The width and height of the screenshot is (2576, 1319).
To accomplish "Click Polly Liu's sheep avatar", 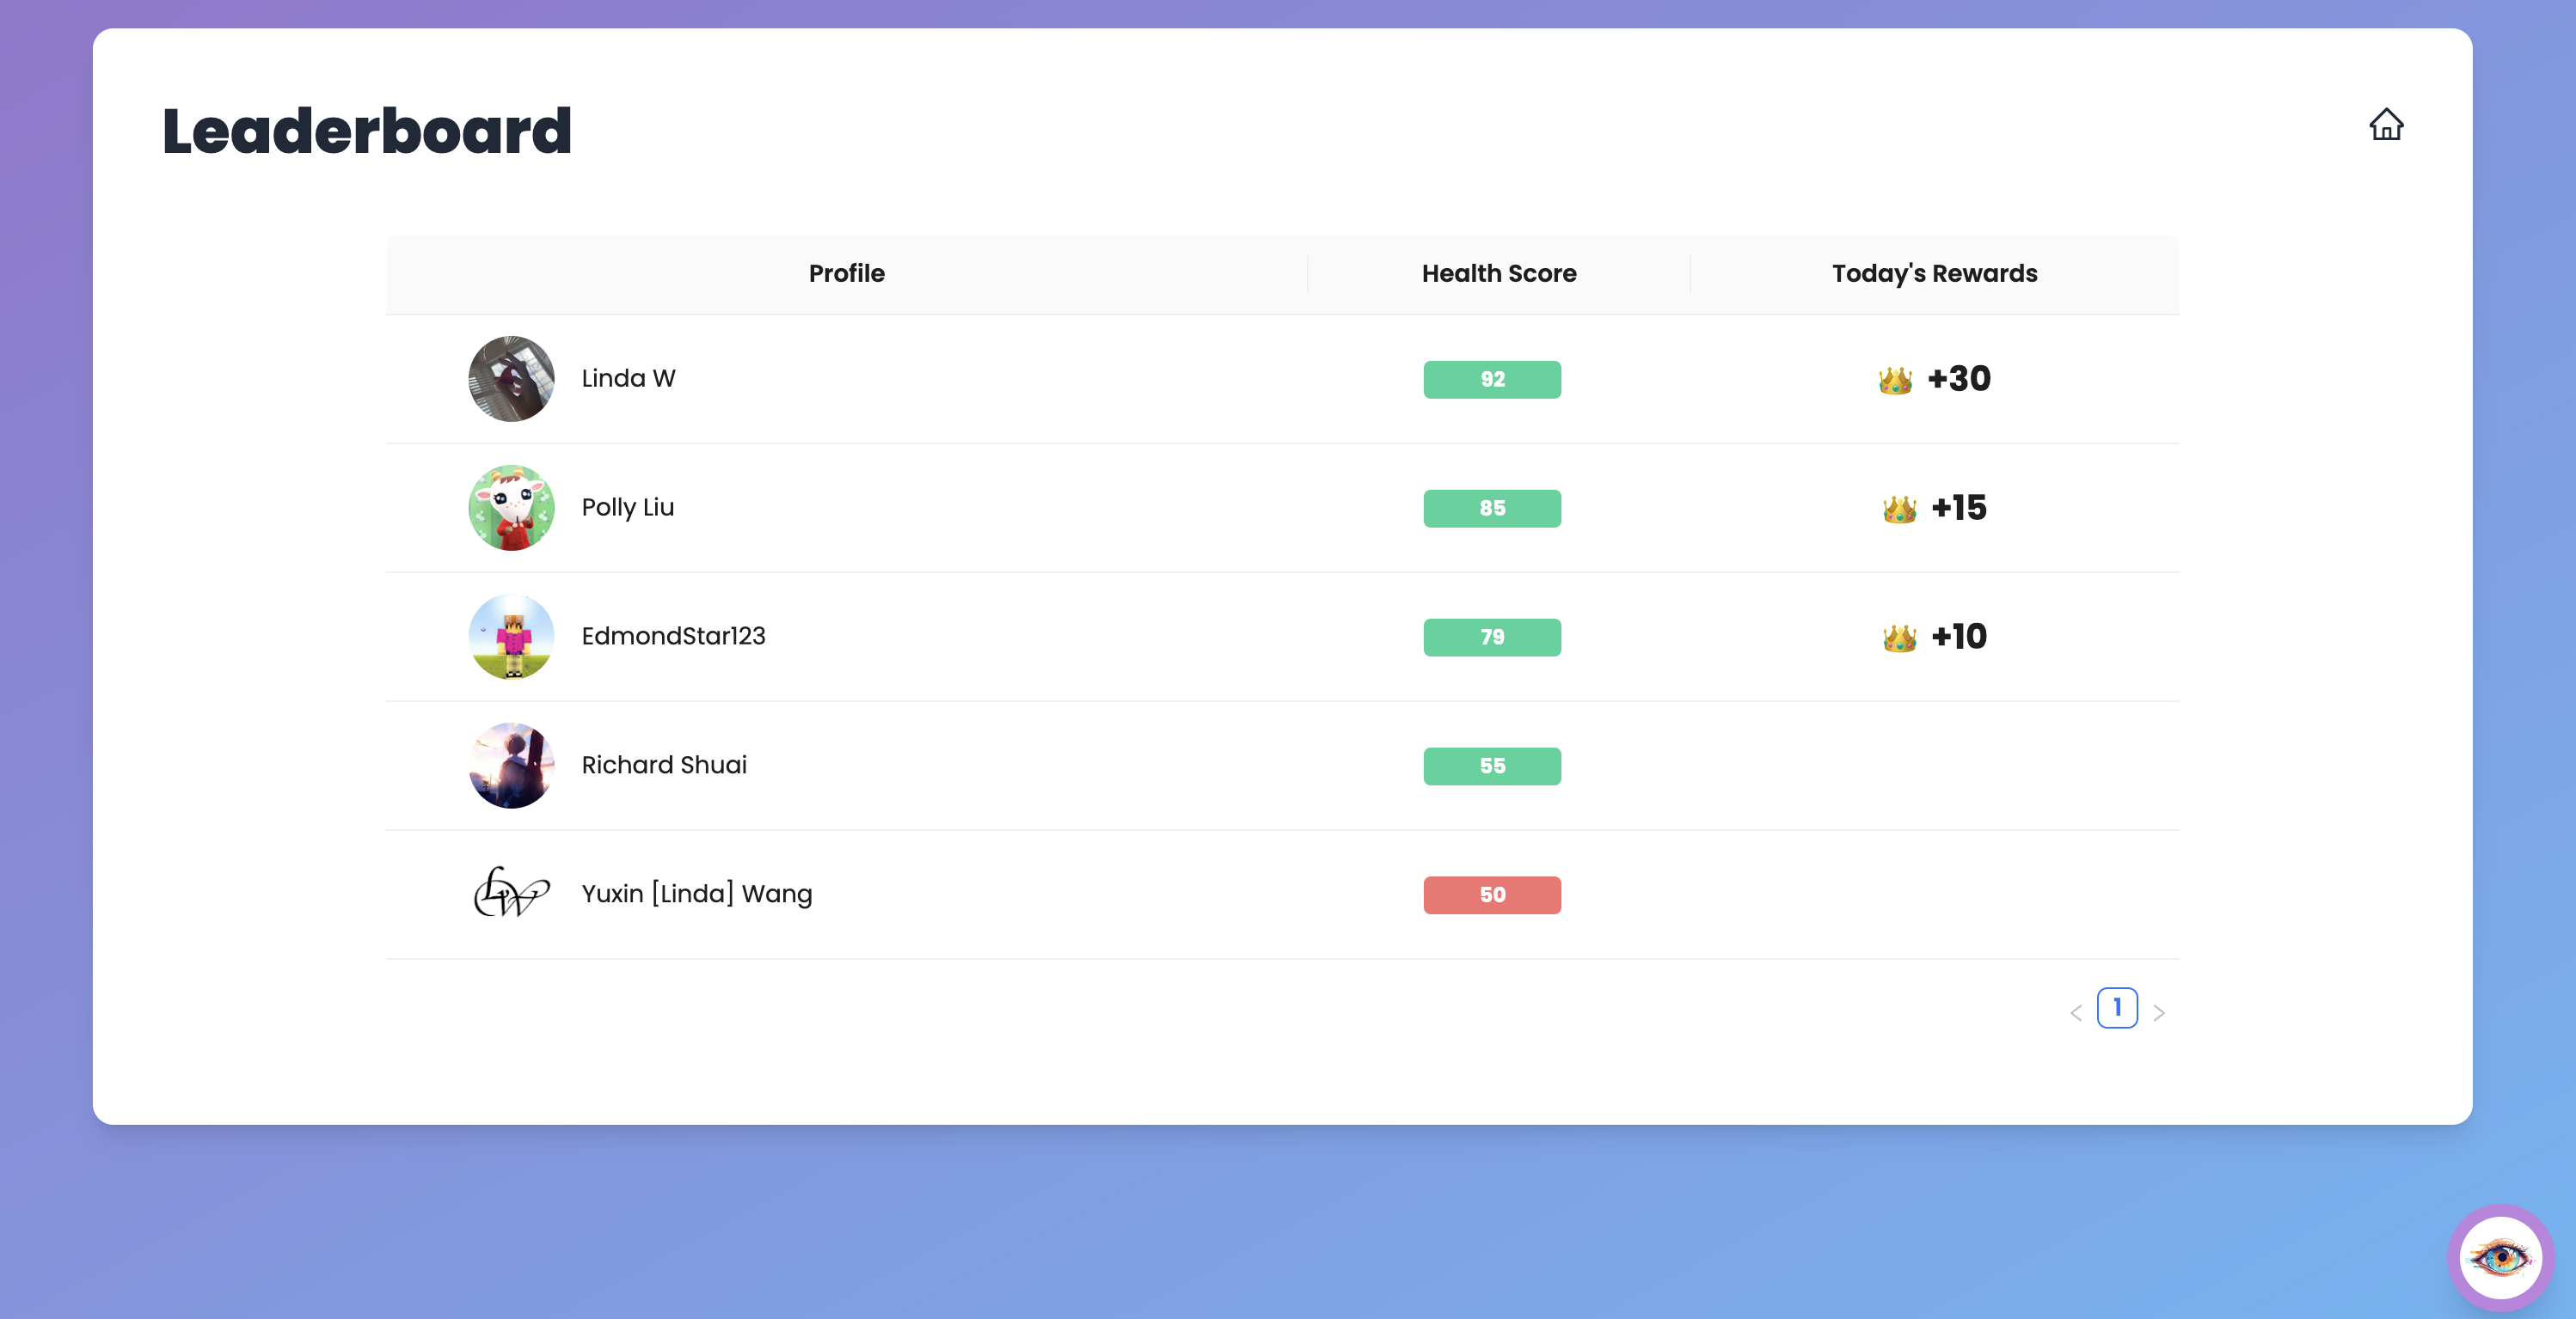I will click(x=511, y=508).
